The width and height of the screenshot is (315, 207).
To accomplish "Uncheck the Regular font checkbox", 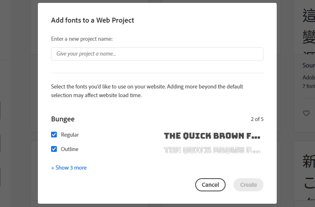I will pos(54,135).
